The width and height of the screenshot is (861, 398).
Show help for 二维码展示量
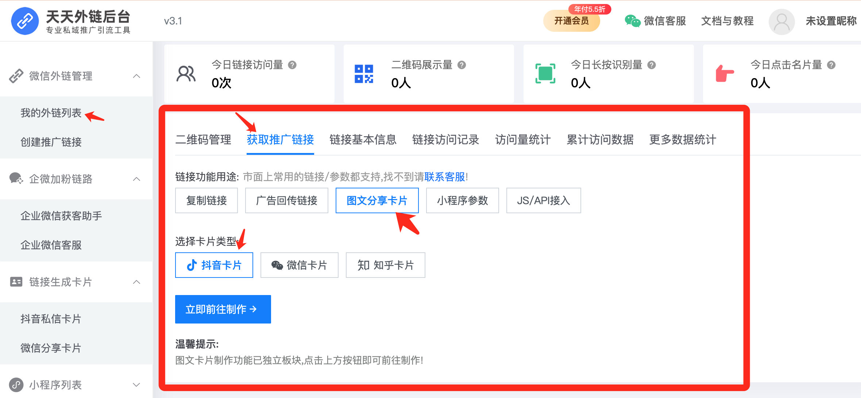point(462,65)
